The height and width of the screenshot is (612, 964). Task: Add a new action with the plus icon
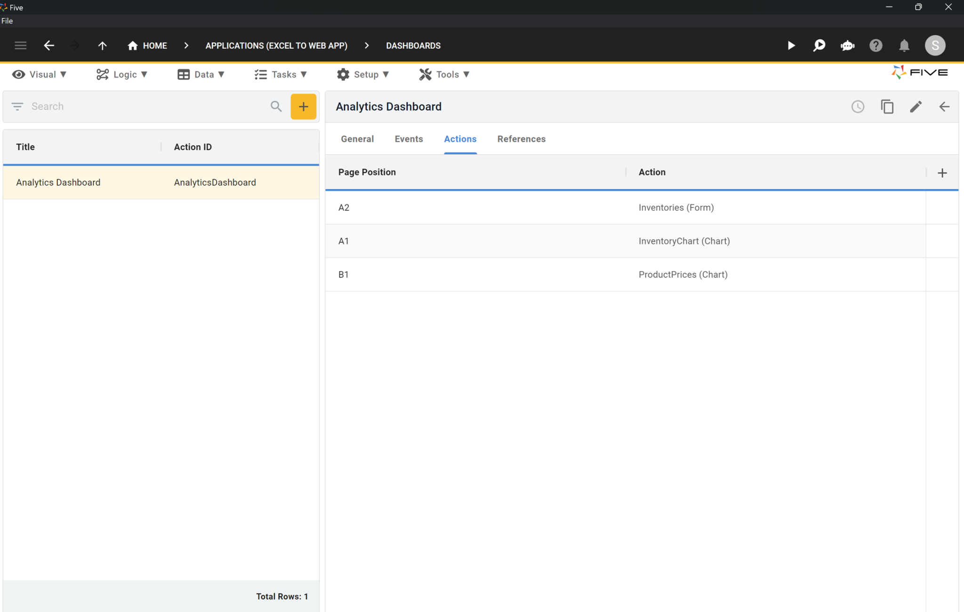942,172
